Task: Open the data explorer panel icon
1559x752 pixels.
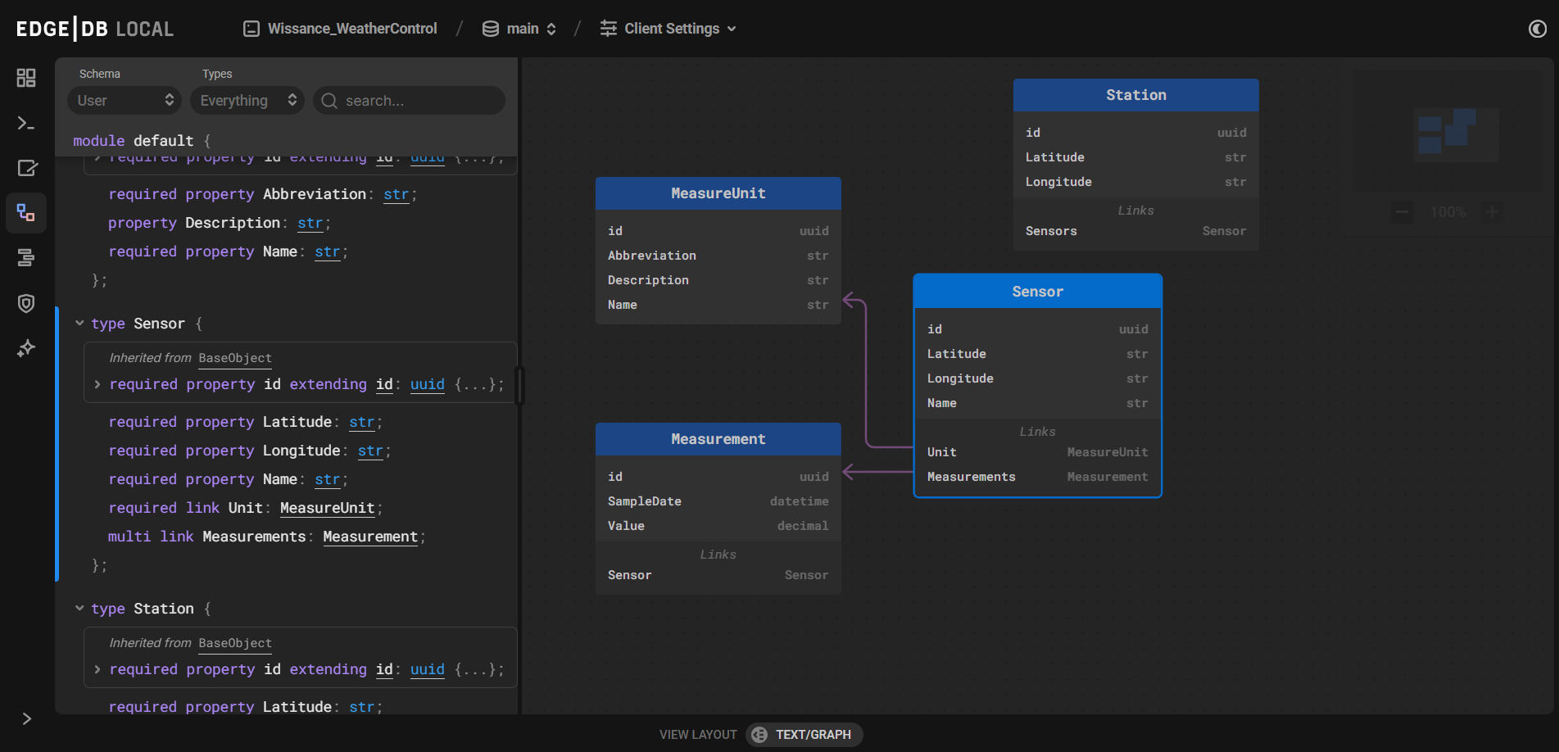Action: [x=25, y=258]
